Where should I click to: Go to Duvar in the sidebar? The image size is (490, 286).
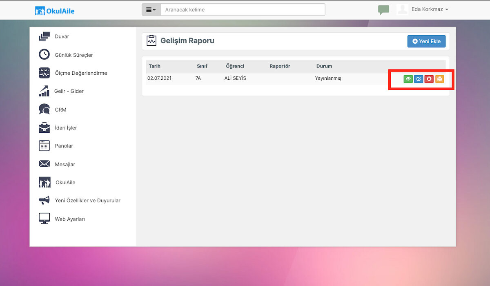[62, 36]
